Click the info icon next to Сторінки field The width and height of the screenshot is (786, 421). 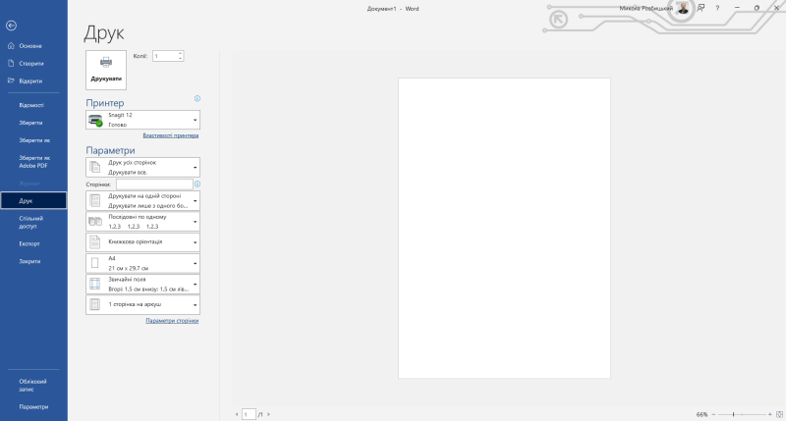(197, 184)
